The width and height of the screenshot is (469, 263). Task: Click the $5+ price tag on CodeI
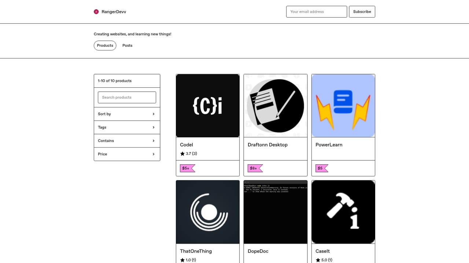click(x=188, y=168)
